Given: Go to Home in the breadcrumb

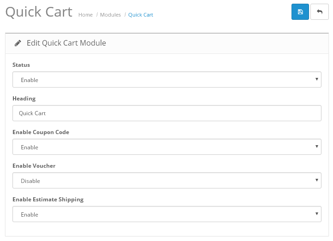Looking at the screenshot, I should pyautogui.click(x=85, y=15).
